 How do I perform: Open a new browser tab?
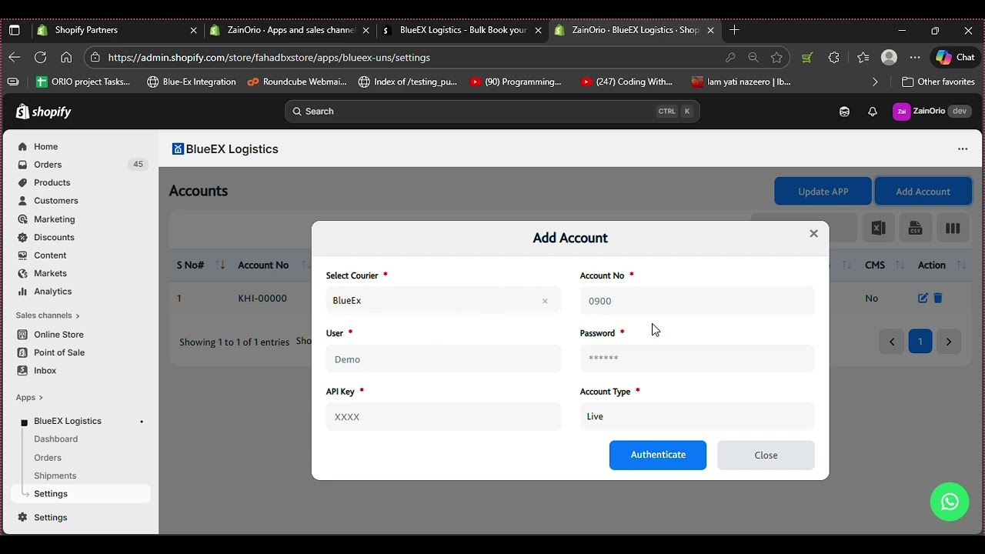[734, 30]
